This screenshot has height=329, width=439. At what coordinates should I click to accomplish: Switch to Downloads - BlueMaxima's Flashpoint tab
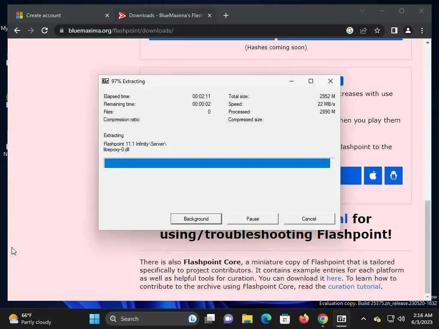point(165,15)
